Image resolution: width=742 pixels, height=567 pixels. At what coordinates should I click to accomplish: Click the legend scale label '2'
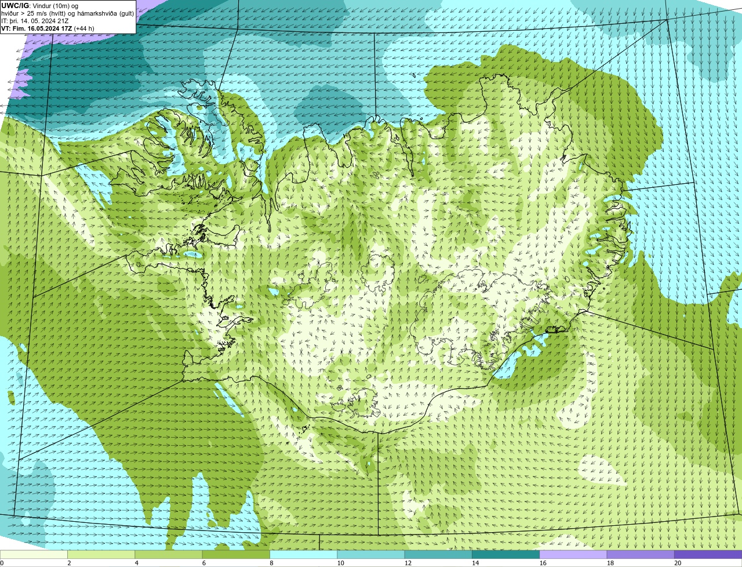(69, 563)
